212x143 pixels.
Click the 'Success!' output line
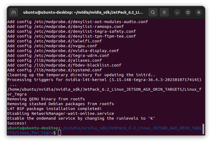(17, 123)
